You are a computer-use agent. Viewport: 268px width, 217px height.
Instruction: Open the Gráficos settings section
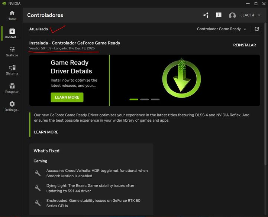pyautogui.click(x=12, y=52)
